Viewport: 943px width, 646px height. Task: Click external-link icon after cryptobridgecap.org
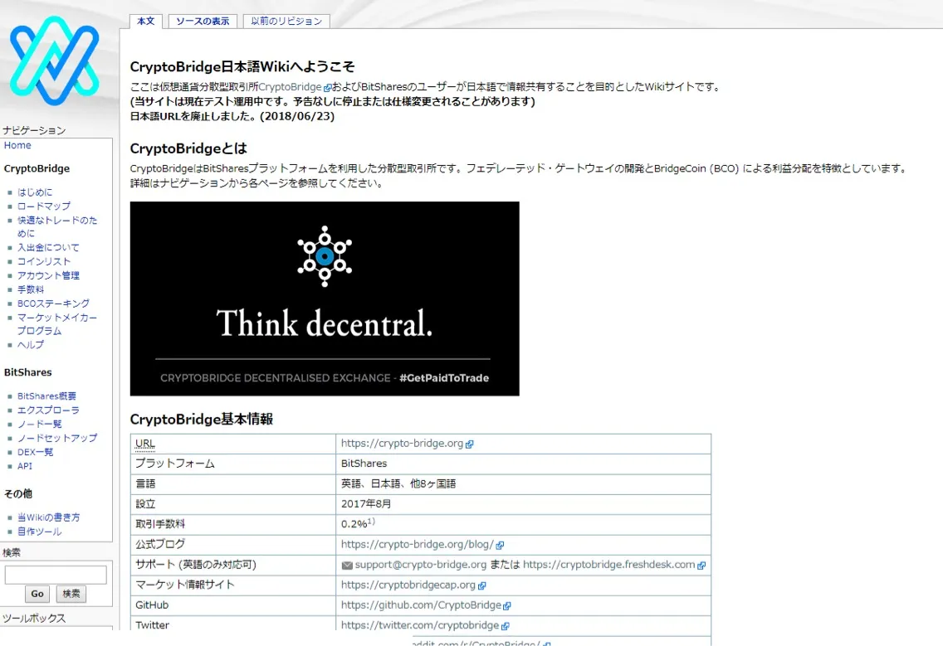[x=481, y=585]
